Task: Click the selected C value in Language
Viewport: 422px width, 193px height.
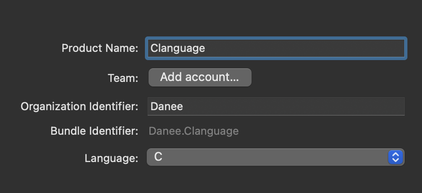Action: click(x=158, y=157)
